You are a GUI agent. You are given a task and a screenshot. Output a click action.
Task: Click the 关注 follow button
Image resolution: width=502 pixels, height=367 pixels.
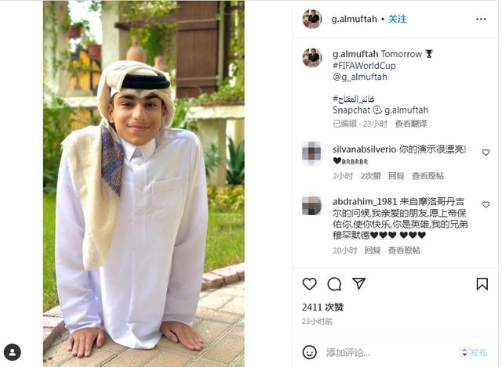click(398, 19)
